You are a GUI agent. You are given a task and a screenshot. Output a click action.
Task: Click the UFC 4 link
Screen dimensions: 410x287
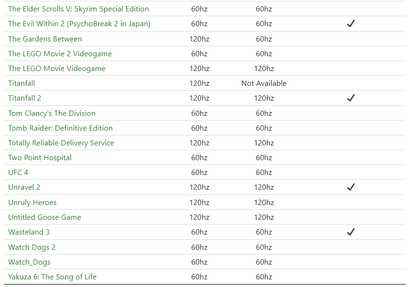pos(18,173)
